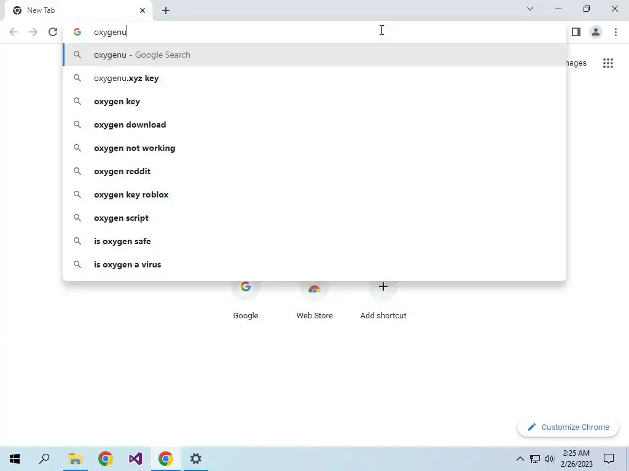The image size is (629, 471).
Task: Close the New Tab tab
Action: pyautogui.click(x=143, y=10)
